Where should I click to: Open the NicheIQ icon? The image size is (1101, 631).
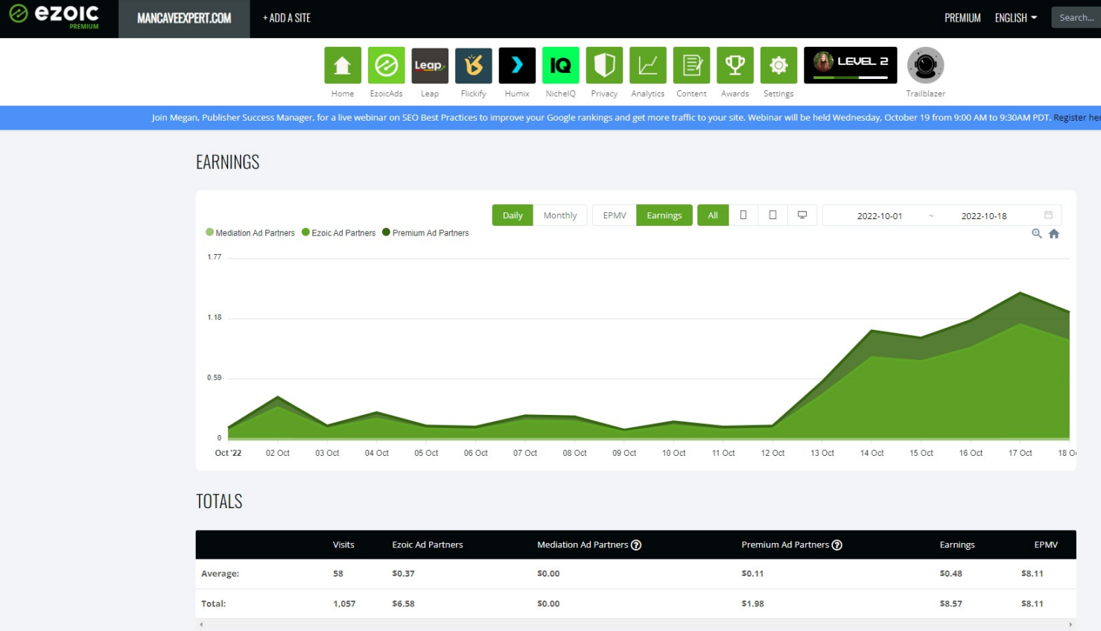[561, 66]
